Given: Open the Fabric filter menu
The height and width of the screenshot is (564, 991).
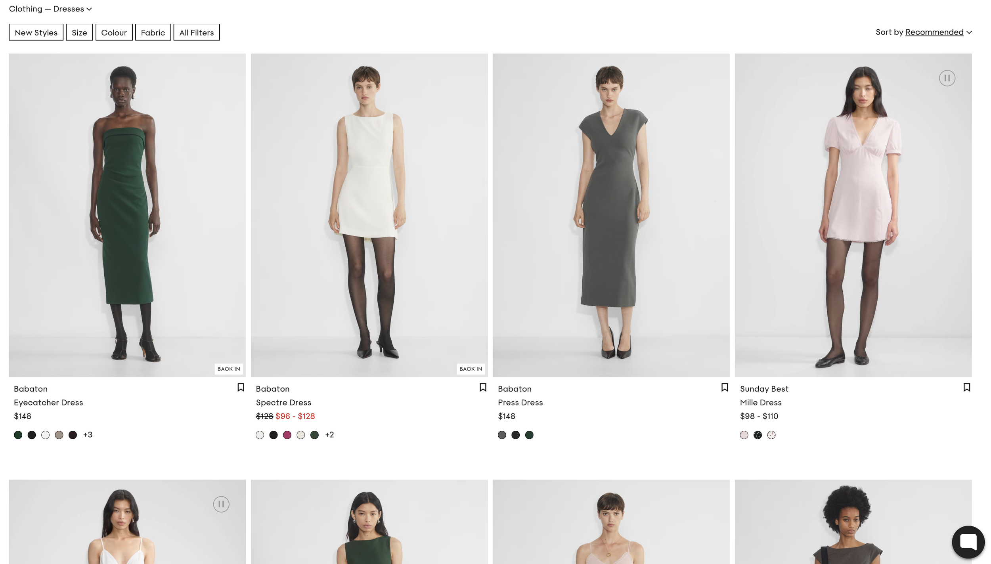Looking at the screenshot, I should (x=153, y=33).
